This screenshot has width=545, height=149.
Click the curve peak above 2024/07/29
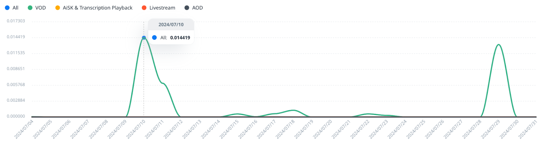click(499, 45)
